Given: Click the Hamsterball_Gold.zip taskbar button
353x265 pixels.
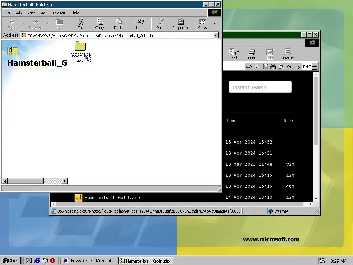Looking at the screenshot, I should [x=146, y=261].
